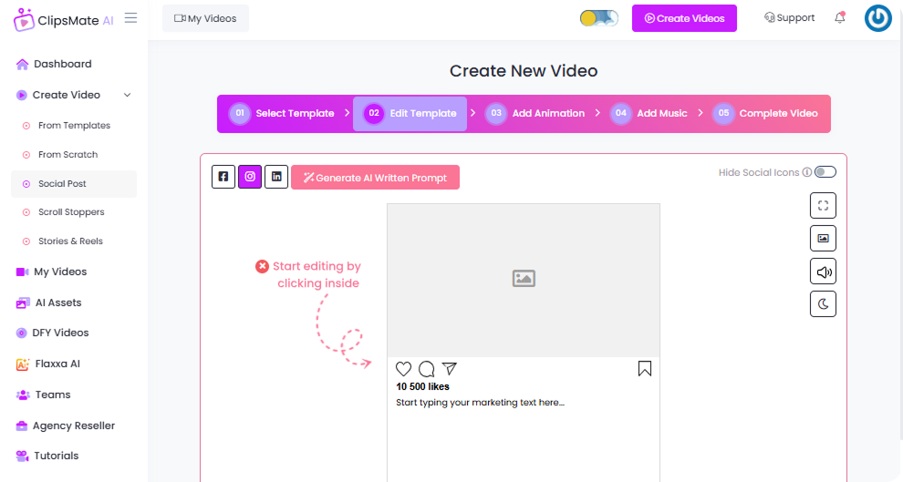Click Generate AI Written Prompt button
Viewport: 903px width, 482px height.
375,178
